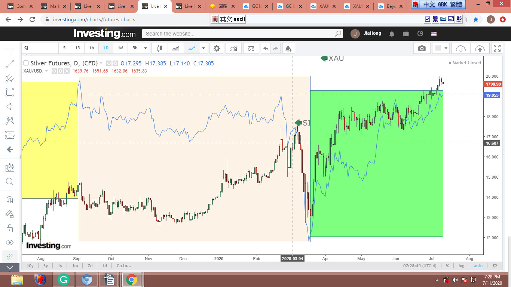Click the website search field
This screenshot has width=511, height=287.
pyautogui.click(x=239, y=34)
